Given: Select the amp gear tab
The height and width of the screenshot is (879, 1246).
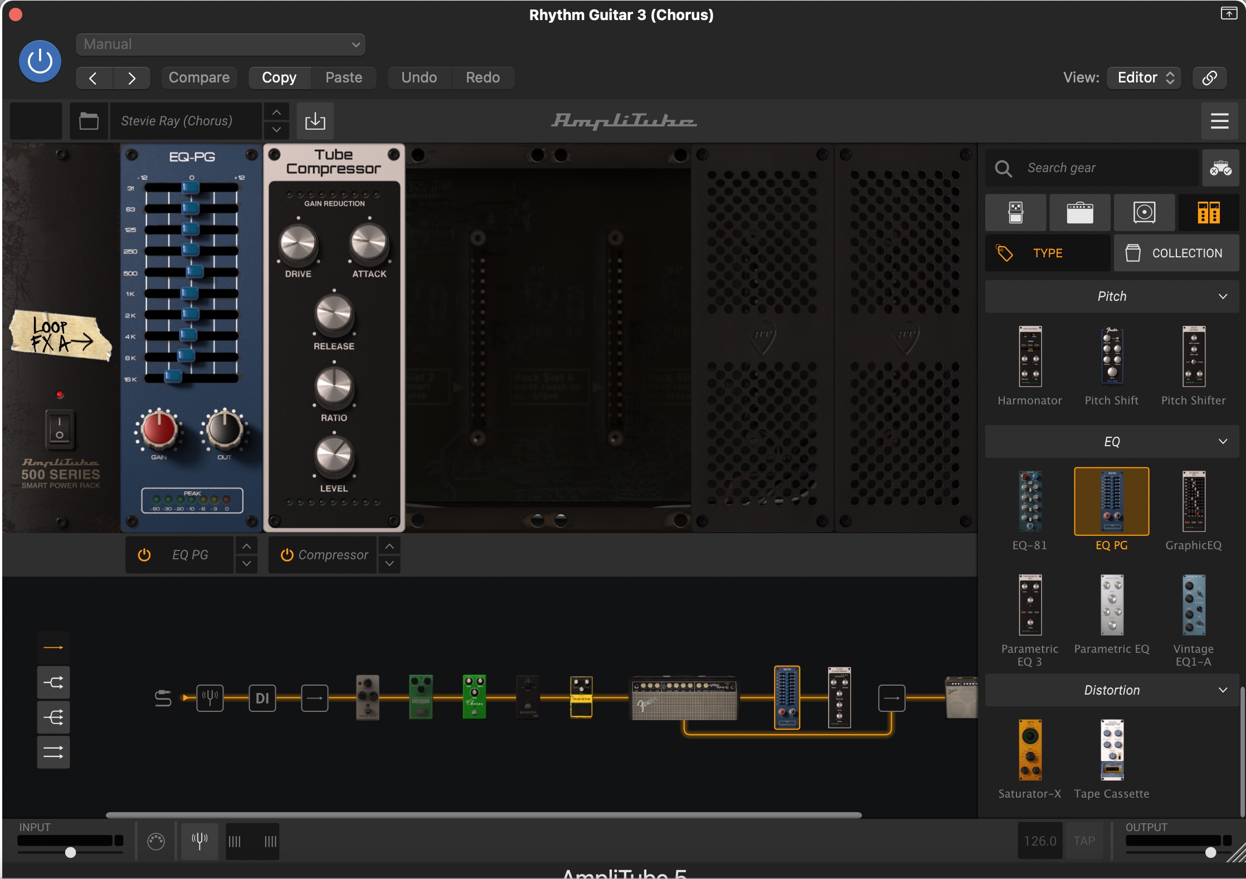Looking at the screenshot, I should click(x=1080, y=212).
